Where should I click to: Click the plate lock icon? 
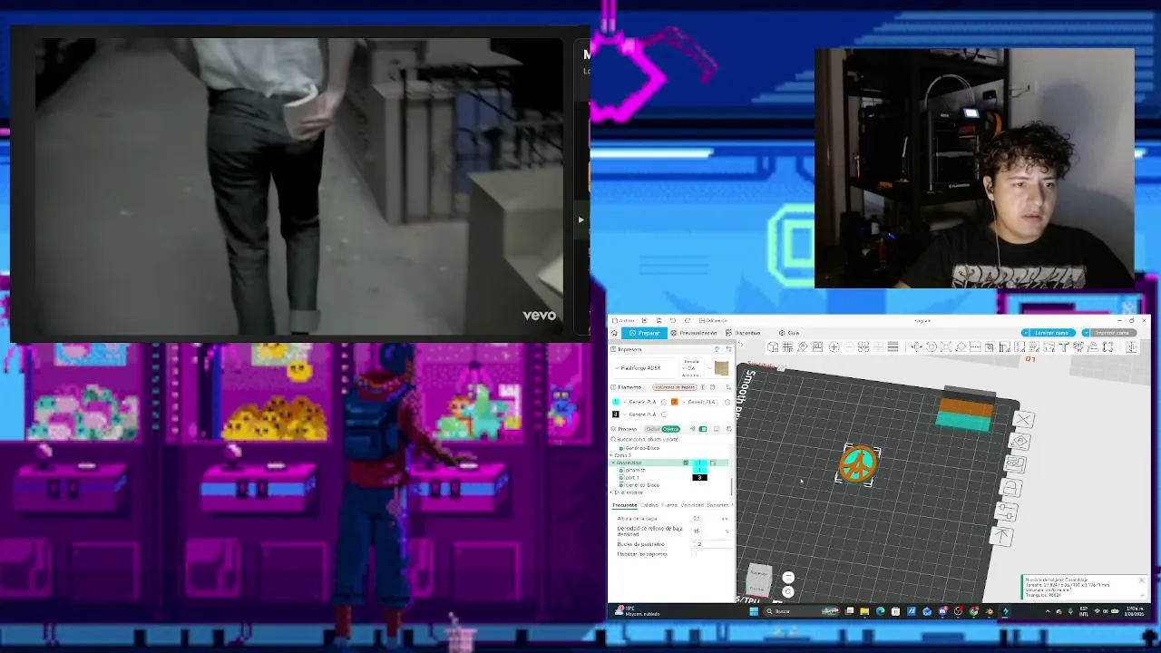tap(1010, 489)
